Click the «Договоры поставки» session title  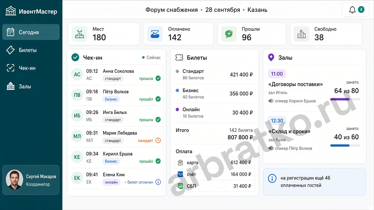295,84
